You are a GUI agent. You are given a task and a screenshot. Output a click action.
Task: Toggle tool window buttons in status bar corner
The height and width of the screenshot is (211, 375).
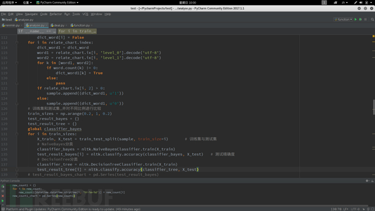click(x=3, y=209)
